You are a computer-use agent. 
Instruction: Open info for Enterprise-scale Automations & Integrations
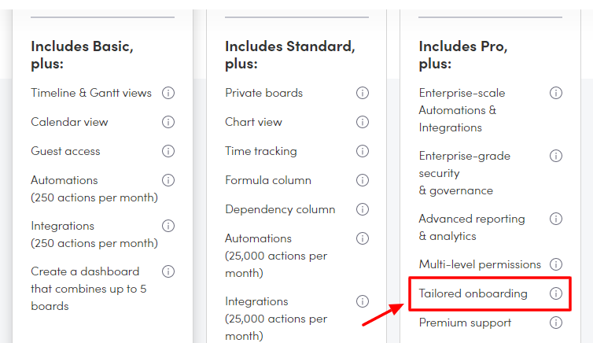click(556, 93)
